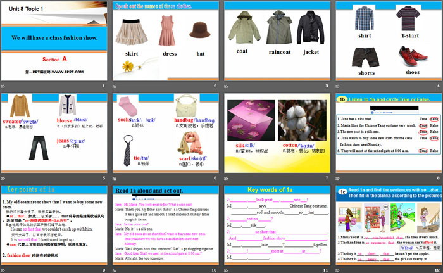This screenshot has width=443, height=273.
Task: Select slide 6 thumbnail with socks and handbag
Action: tap(166, 133)
